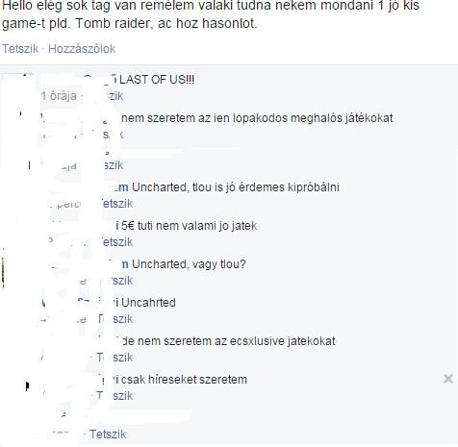The height and width of the screenshot is (447, 458).
Task: Click the "de nem szeretem az ecsxlusive" text
Action: click(x=229, y=341)
